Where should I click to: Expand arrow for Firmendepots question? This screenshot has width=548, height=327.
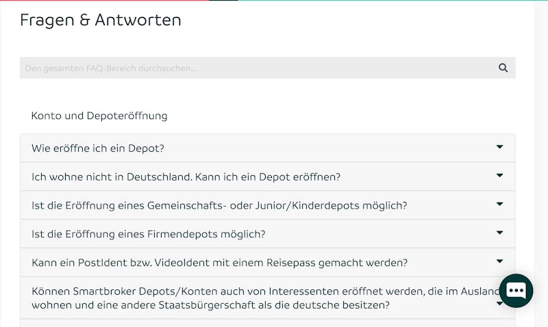click(x=500, y=233)
